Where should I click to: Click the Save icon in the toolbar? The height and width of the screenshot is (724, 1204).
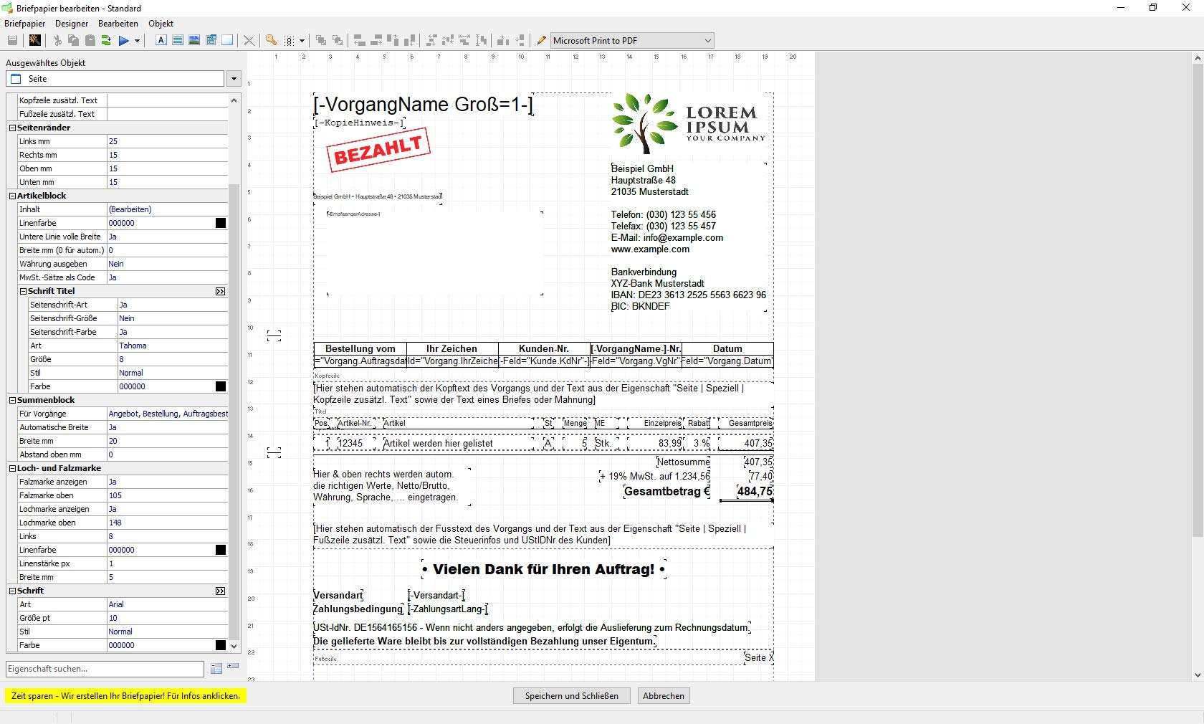pos(12,40)
